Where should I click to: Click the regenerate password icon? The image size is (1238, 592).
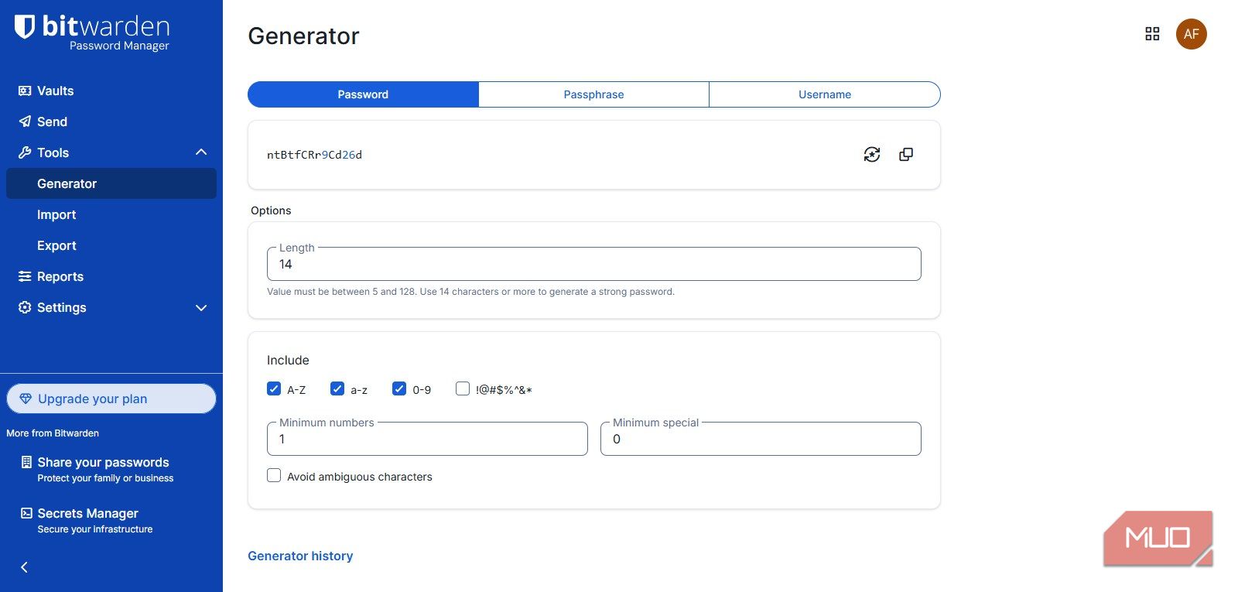pos(872,155)
